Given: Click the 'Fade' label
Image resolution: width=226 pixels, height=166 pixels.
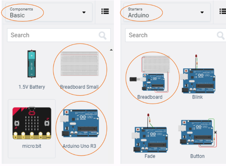Looking at the screenshot, I should [150, 156].
